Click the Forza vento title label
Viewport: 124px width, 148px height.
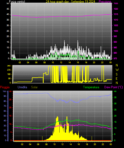[17, 2]
